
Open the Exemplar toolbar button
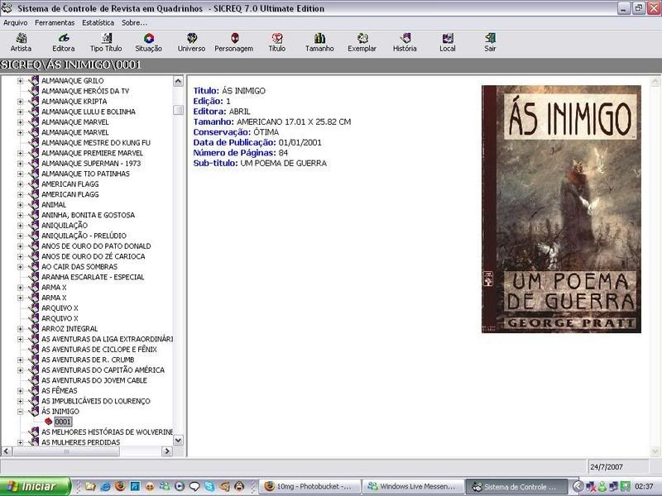(362, 43)
